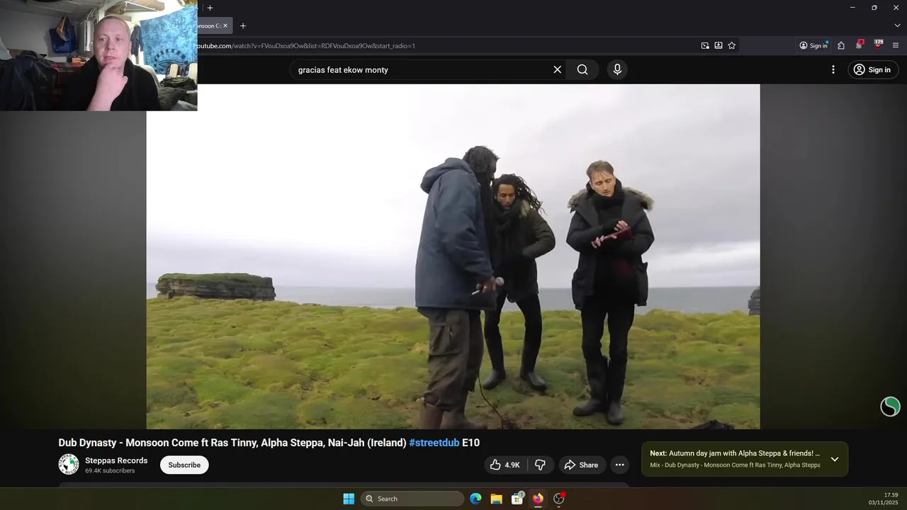The image size is (907, 510).
Task: Open next video Autumn day jam
Action: point(735,453)
